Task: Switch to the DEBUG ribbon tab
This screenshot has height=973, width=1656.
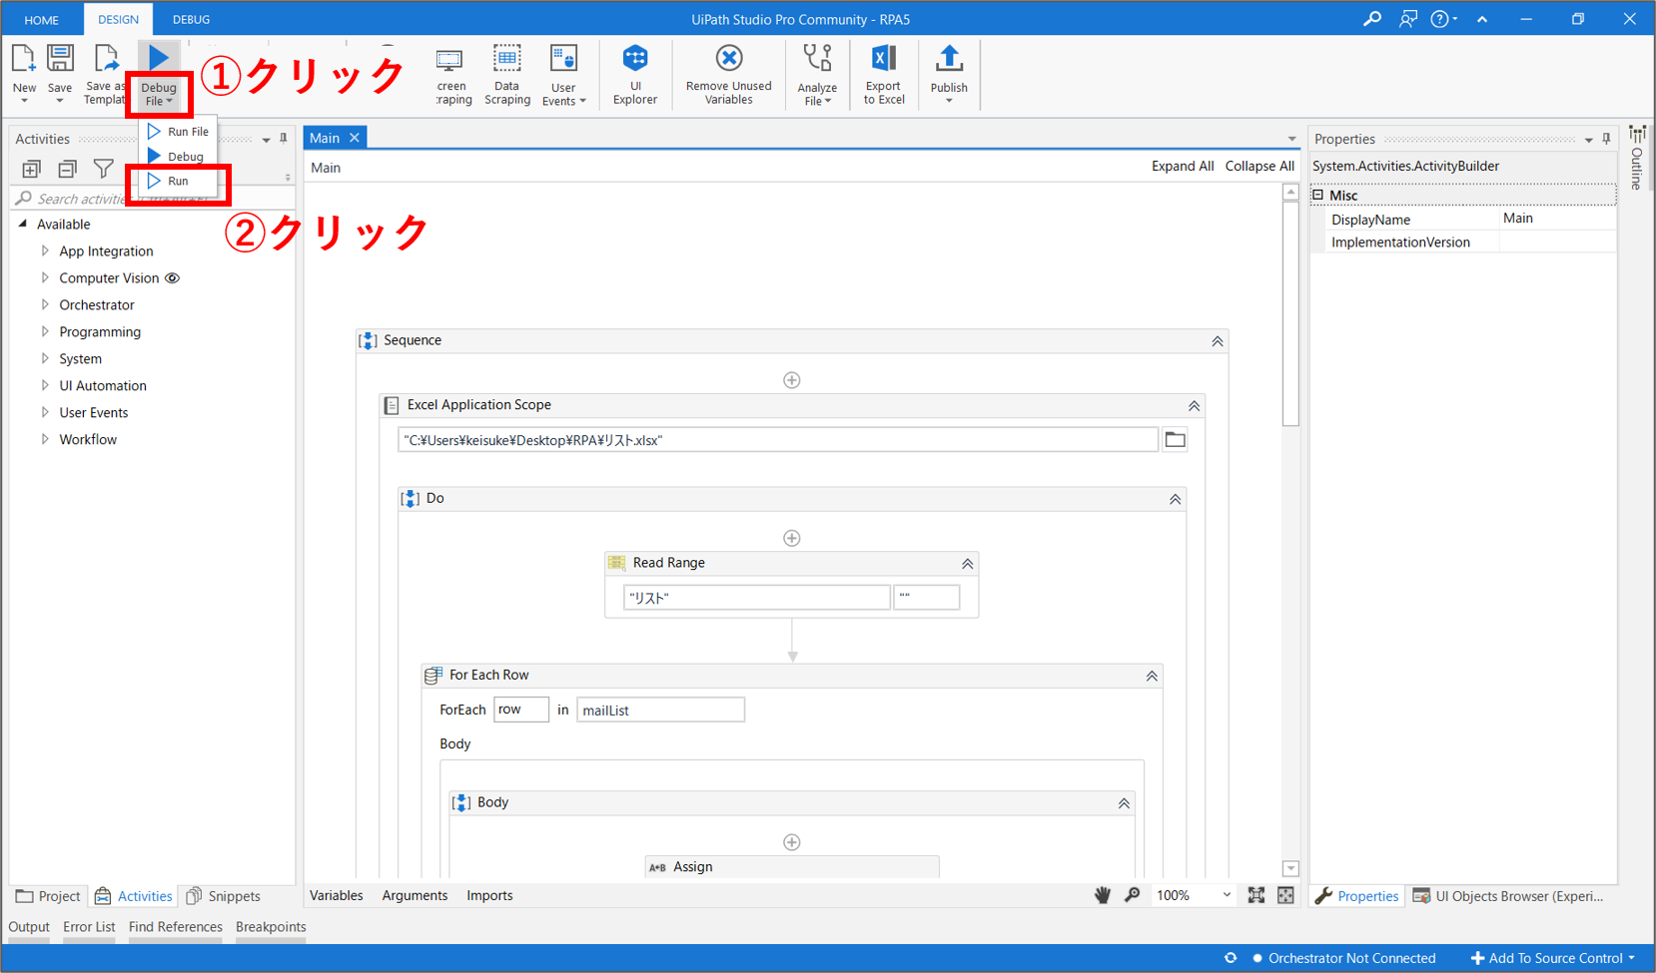Action: pyautogui.click(x=191, y=19)
